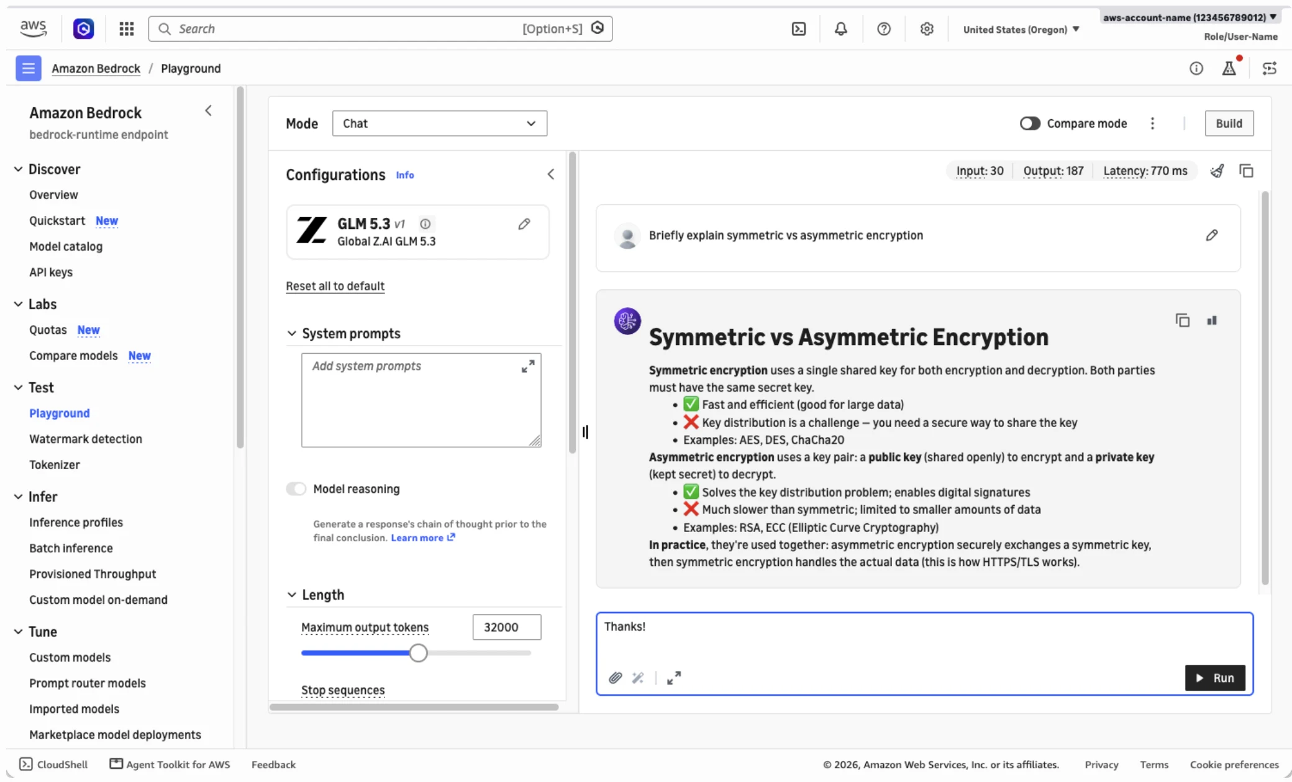Open Learn more link for model reasoning

(x=423, y=537)
